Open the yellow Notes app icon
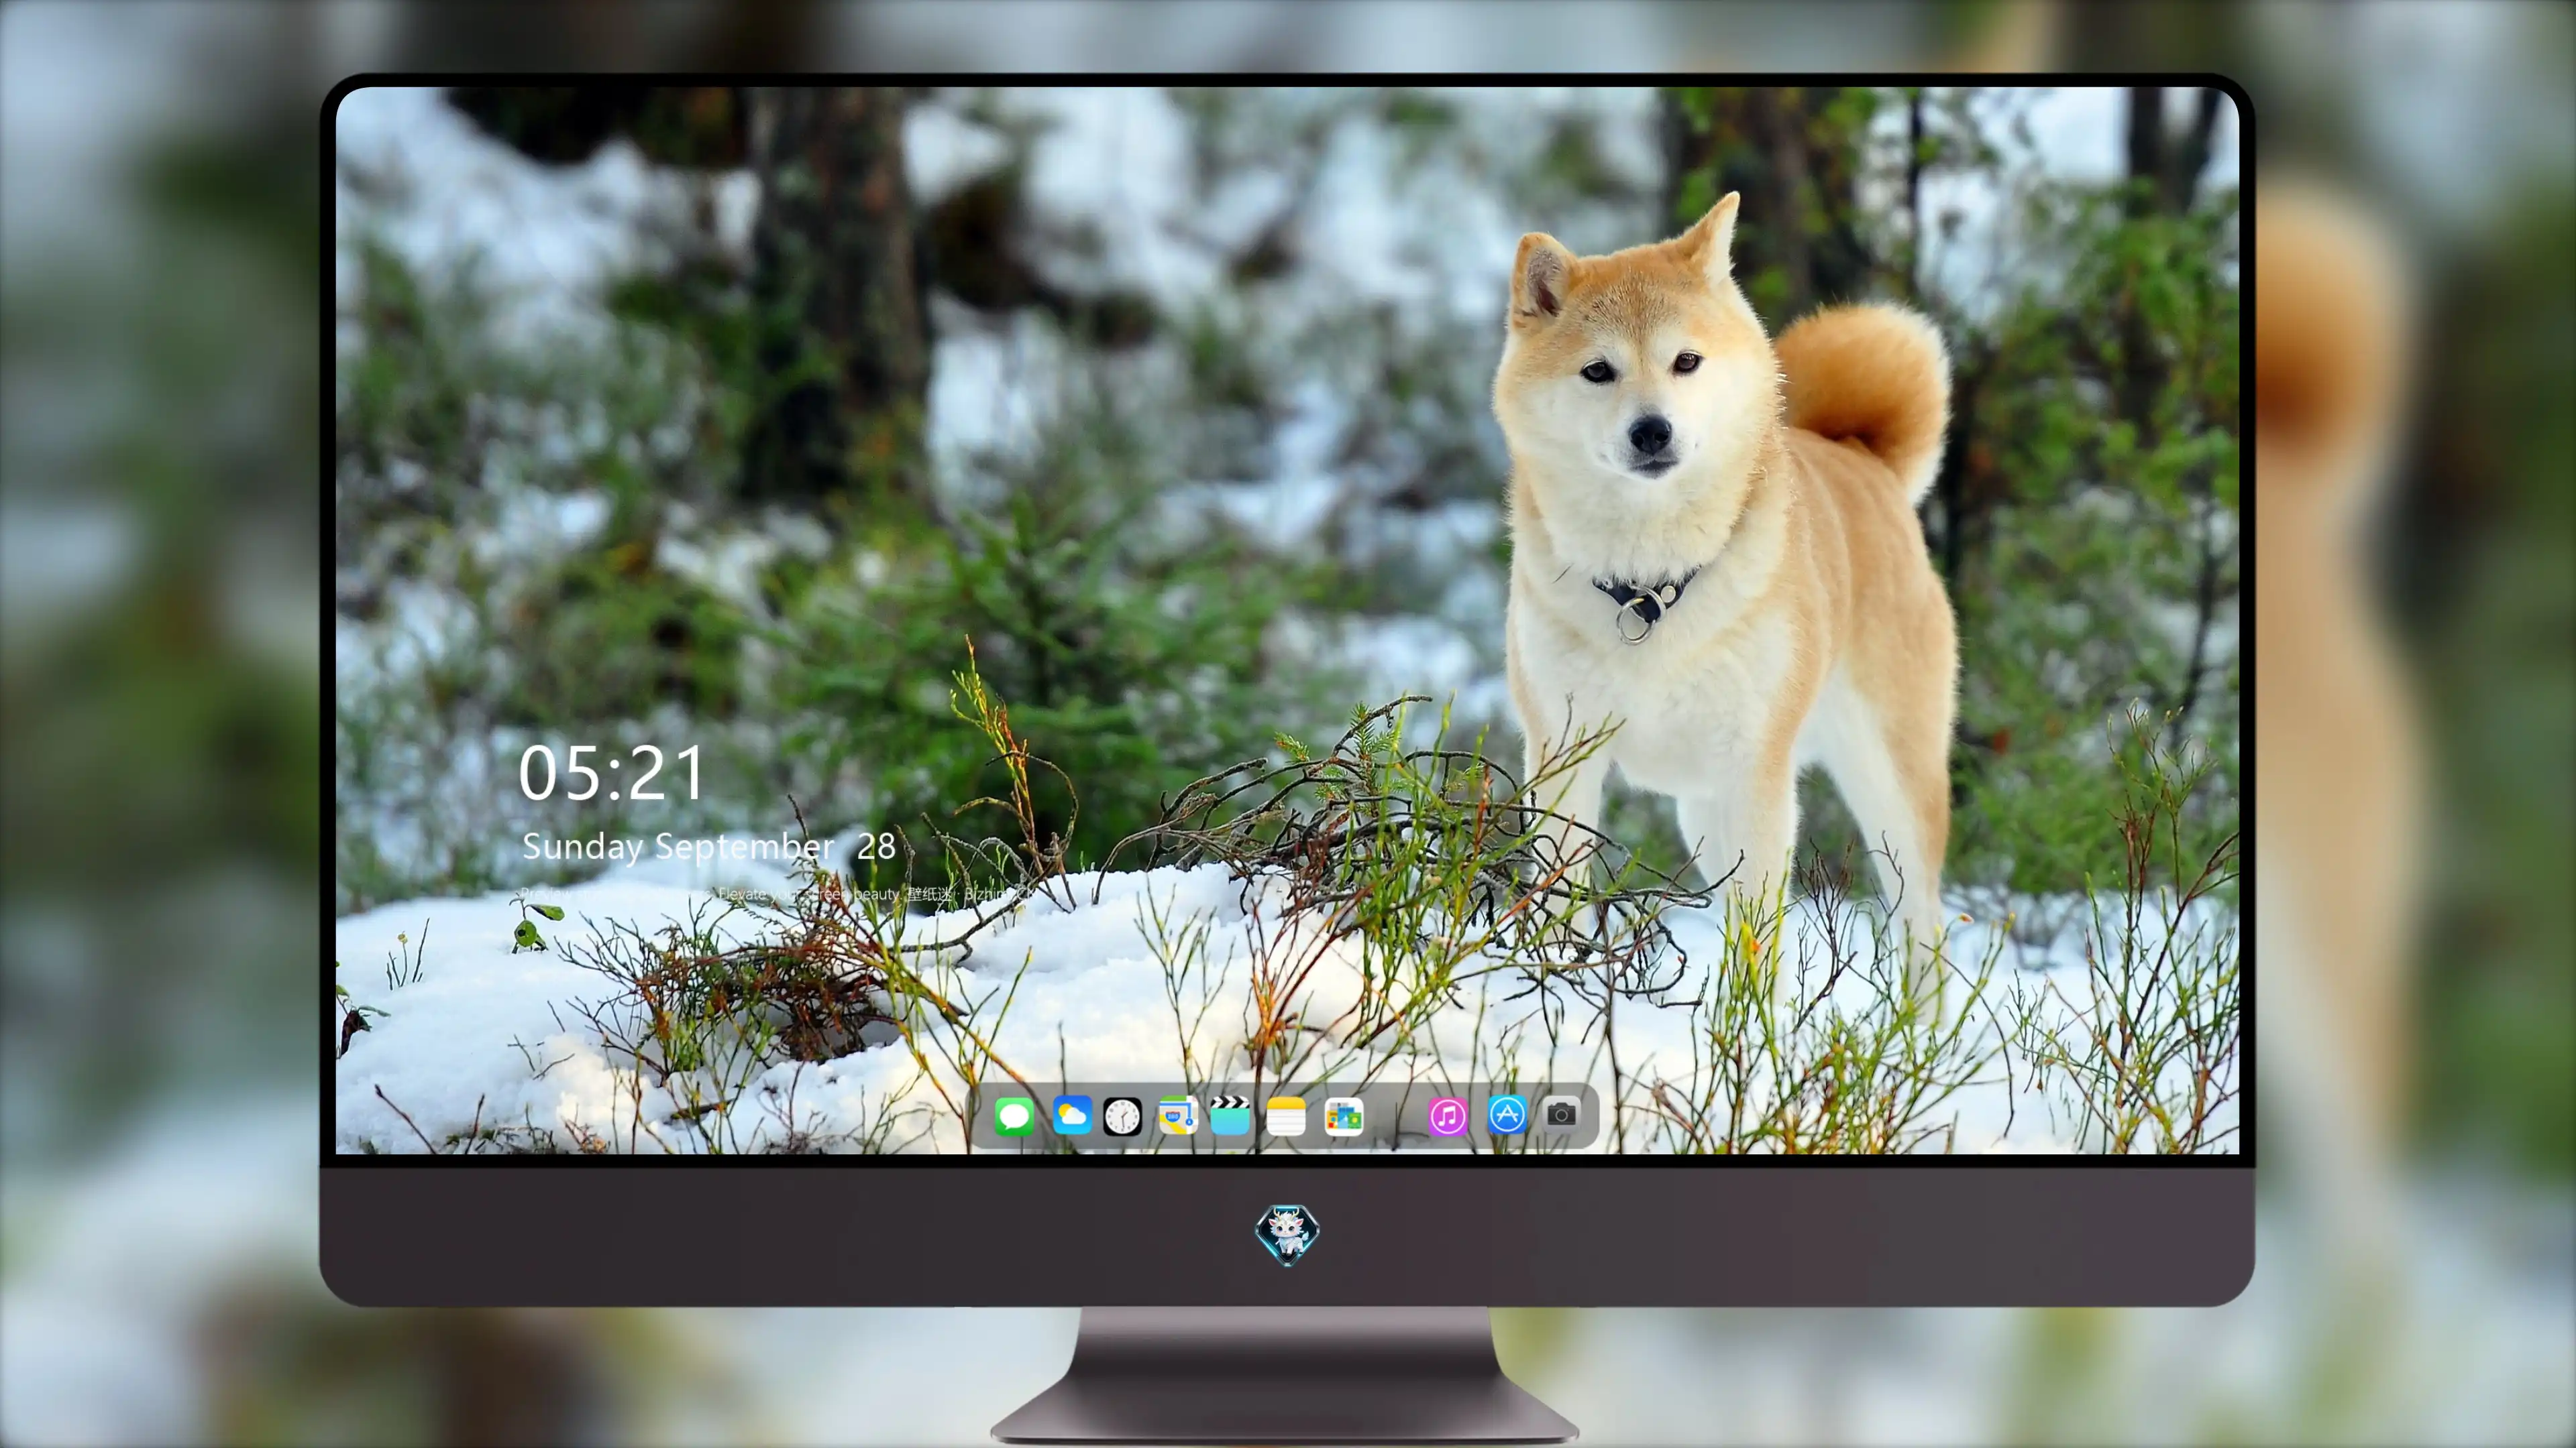The image size is (2576, 1448). [1285, 1115]
